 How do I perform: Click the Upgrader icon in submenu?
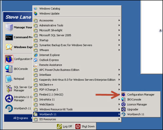(x=123, y=109)
